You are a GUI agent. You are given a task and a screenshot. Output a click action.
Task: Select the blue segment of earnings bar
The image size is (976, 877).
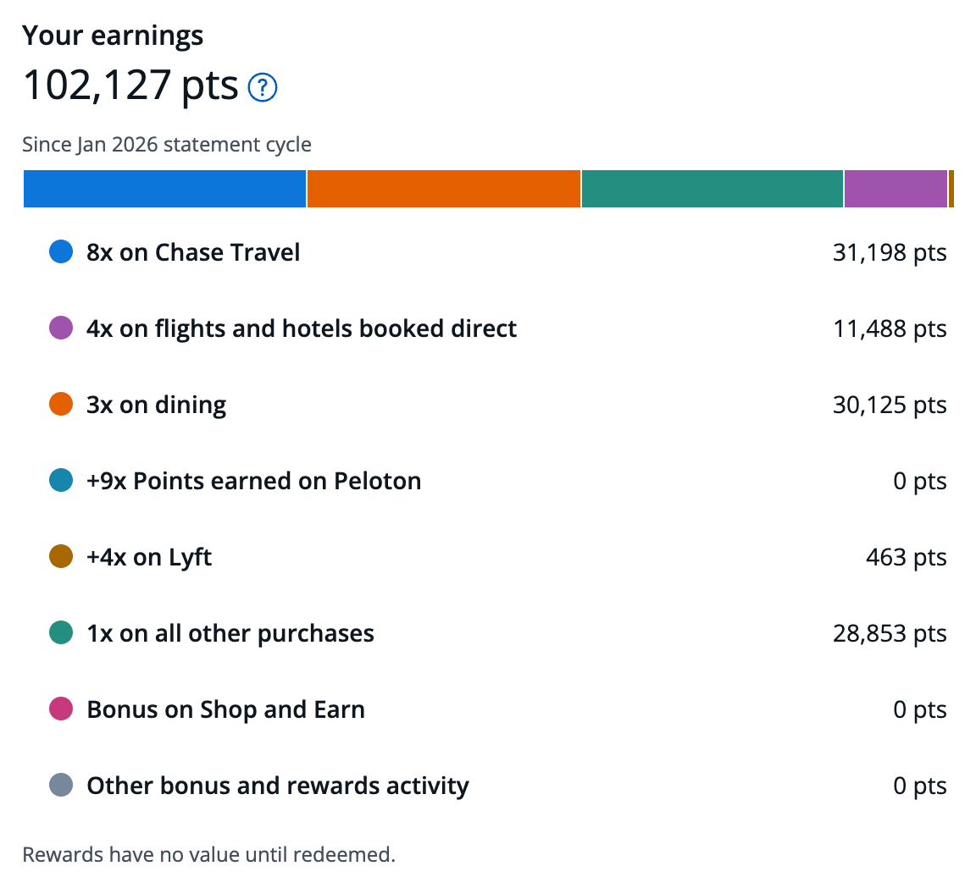[x=165, y=189]
